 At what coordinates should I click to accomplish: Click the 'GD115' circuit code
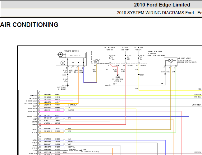click(x=57, y=150)
